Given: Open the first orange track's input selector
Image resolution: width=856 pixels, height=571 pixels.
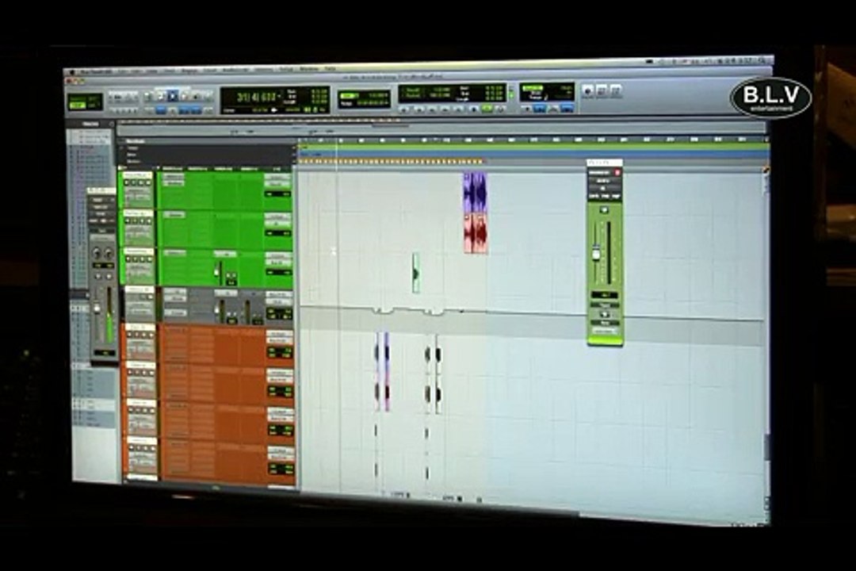Looking at the screenshot, I should pos(279,334).
